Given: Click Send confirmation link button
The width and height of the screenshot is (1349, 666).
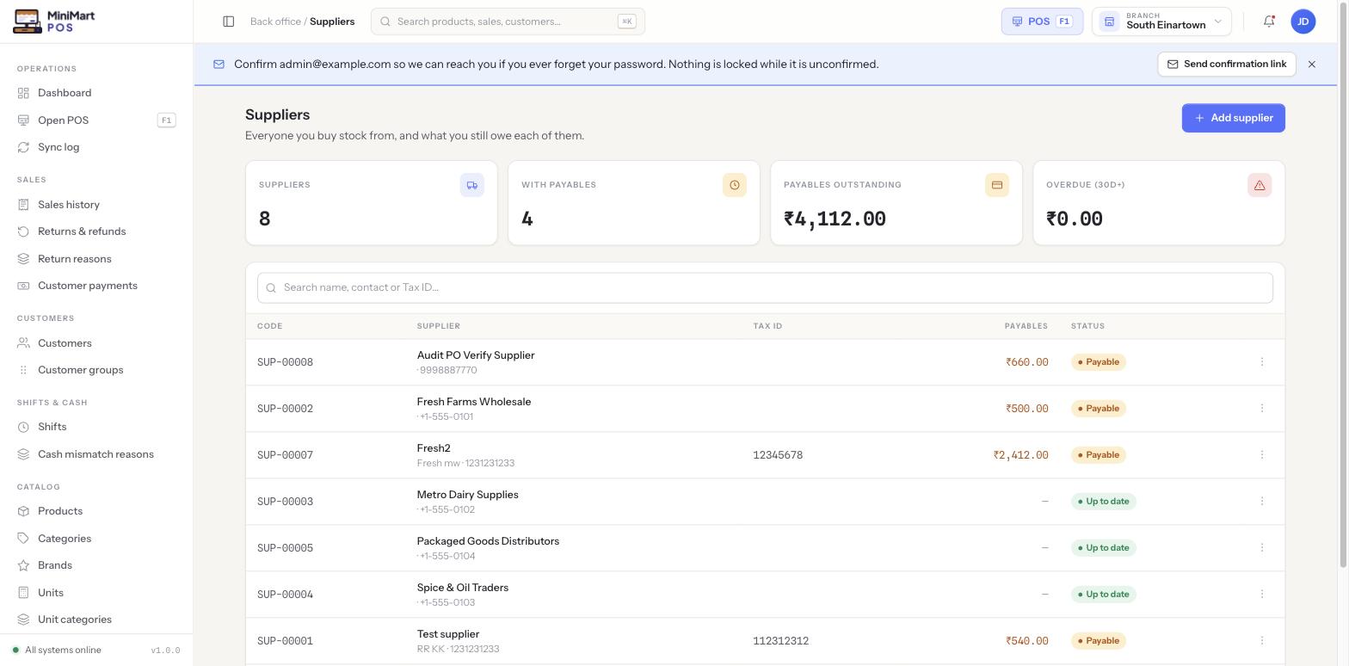Looking at the screenshot, I should 1227,65.
